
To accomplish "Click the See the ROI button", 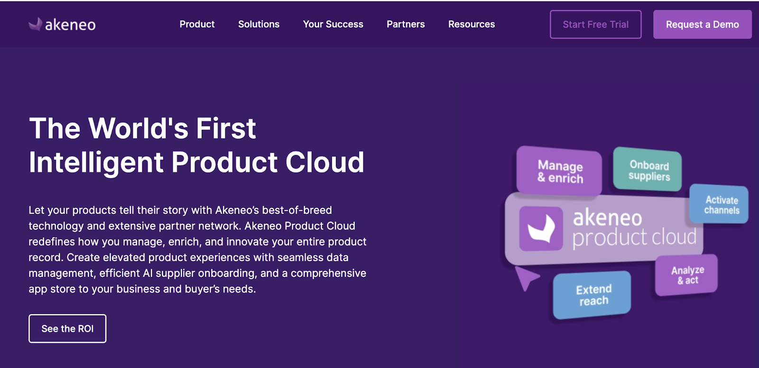I will tap(67, 329).
